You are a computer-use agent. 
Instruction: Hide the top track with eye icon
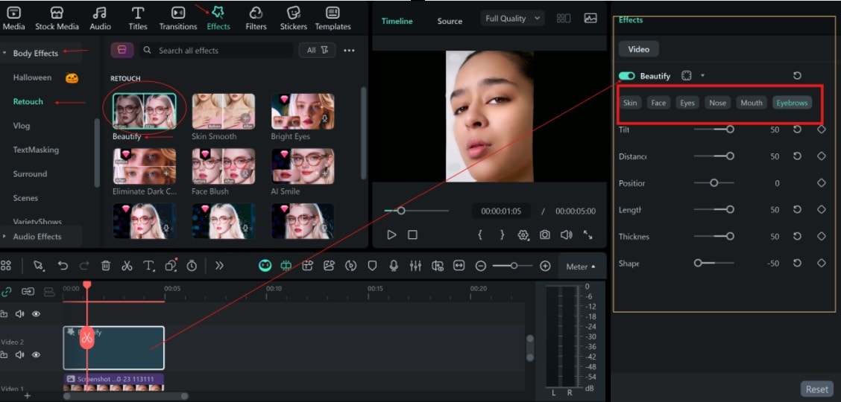point(36,313)
